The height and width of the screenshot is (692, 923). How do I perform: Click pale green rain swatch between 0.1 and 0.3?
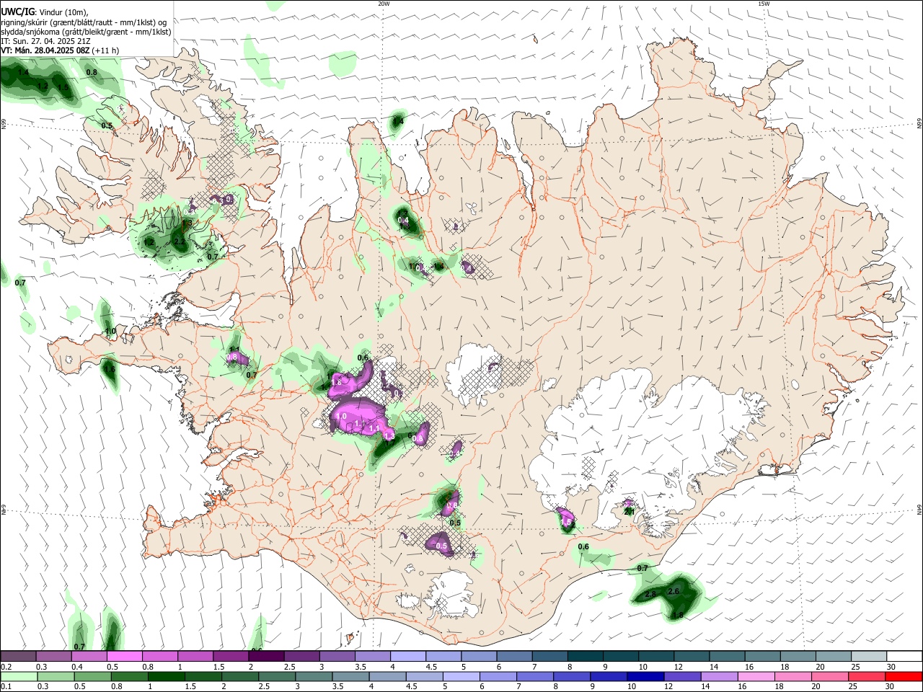19,676
